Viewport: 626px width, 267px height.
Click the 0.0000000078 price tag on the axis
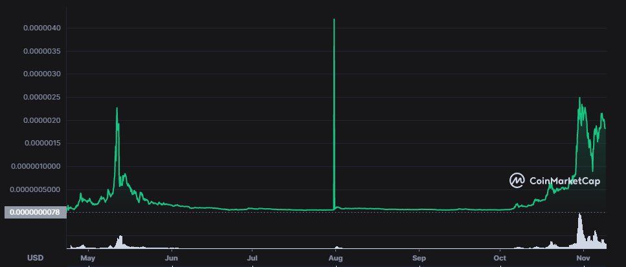[x=35, y=213]
